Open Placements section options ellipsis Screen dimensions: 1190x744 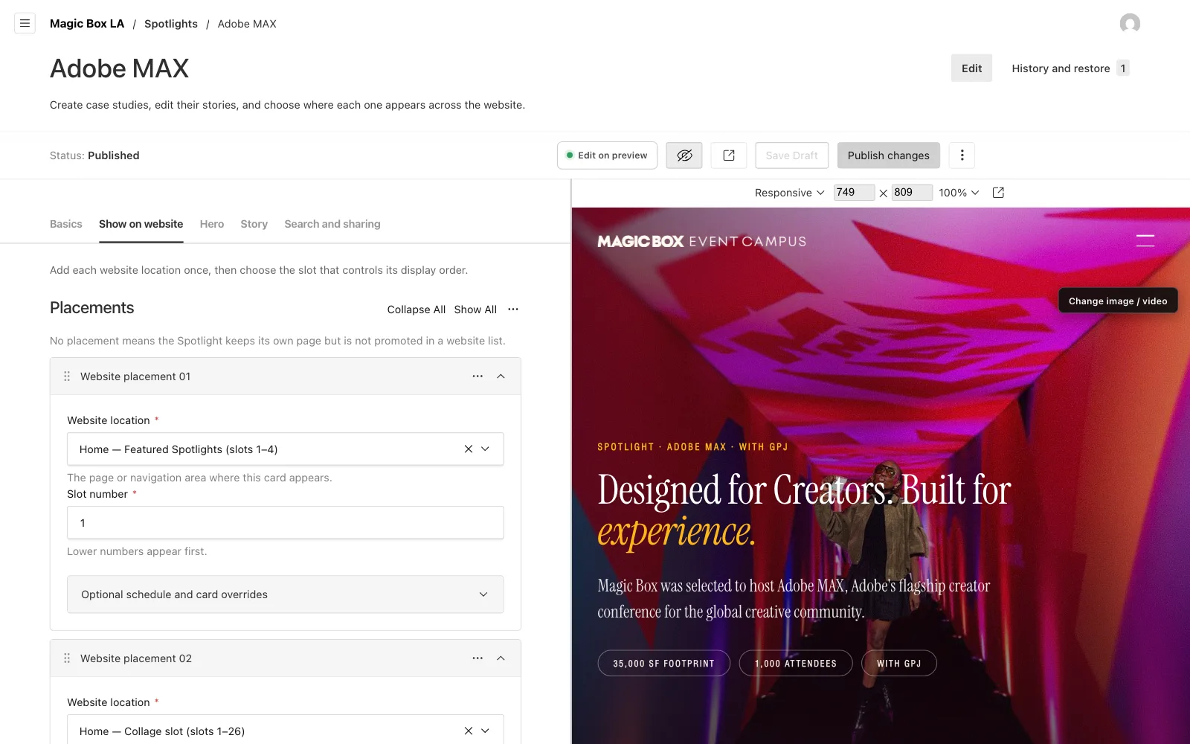513,310
